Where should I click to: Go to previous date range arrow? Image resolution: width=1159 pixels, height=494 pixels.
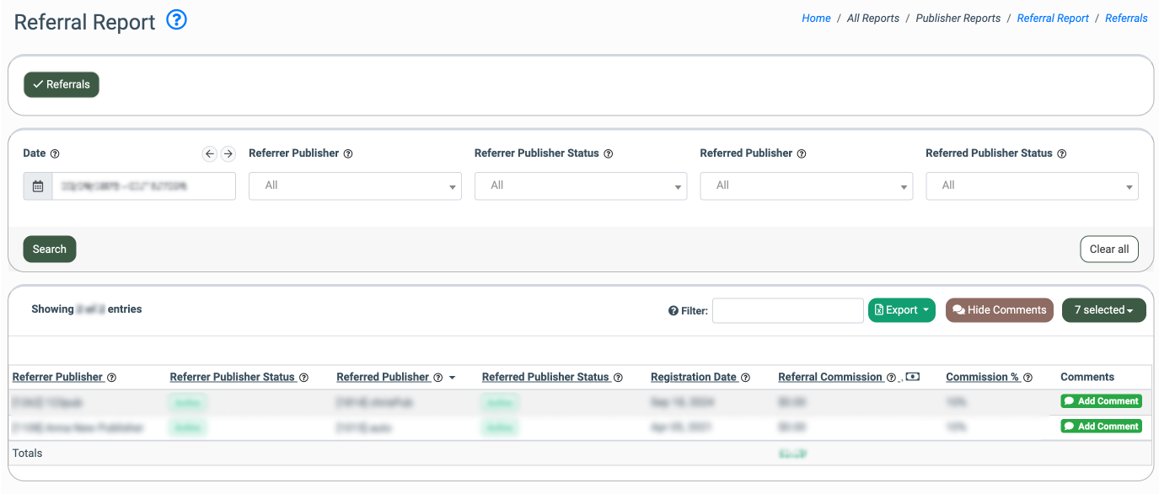210,153
